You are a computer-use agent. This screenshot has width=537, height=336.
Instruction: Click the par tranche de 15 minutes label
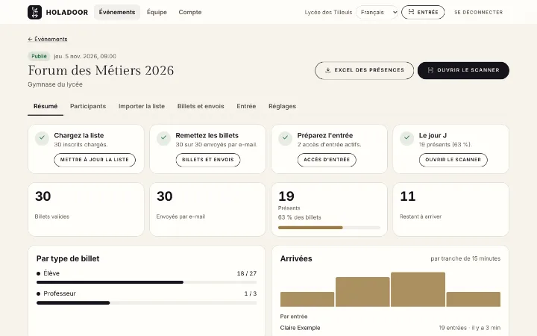(x=465, y=259)
